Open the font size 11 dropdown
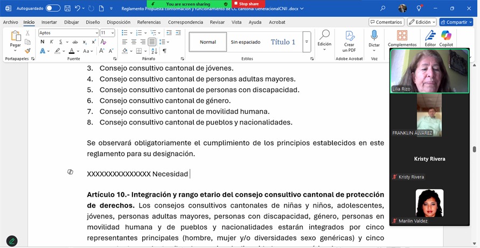The image size is (480, 248). click(x=113, y=33)
